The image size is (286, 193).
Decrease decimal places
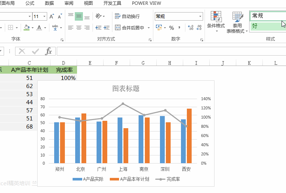click(199, 28)
